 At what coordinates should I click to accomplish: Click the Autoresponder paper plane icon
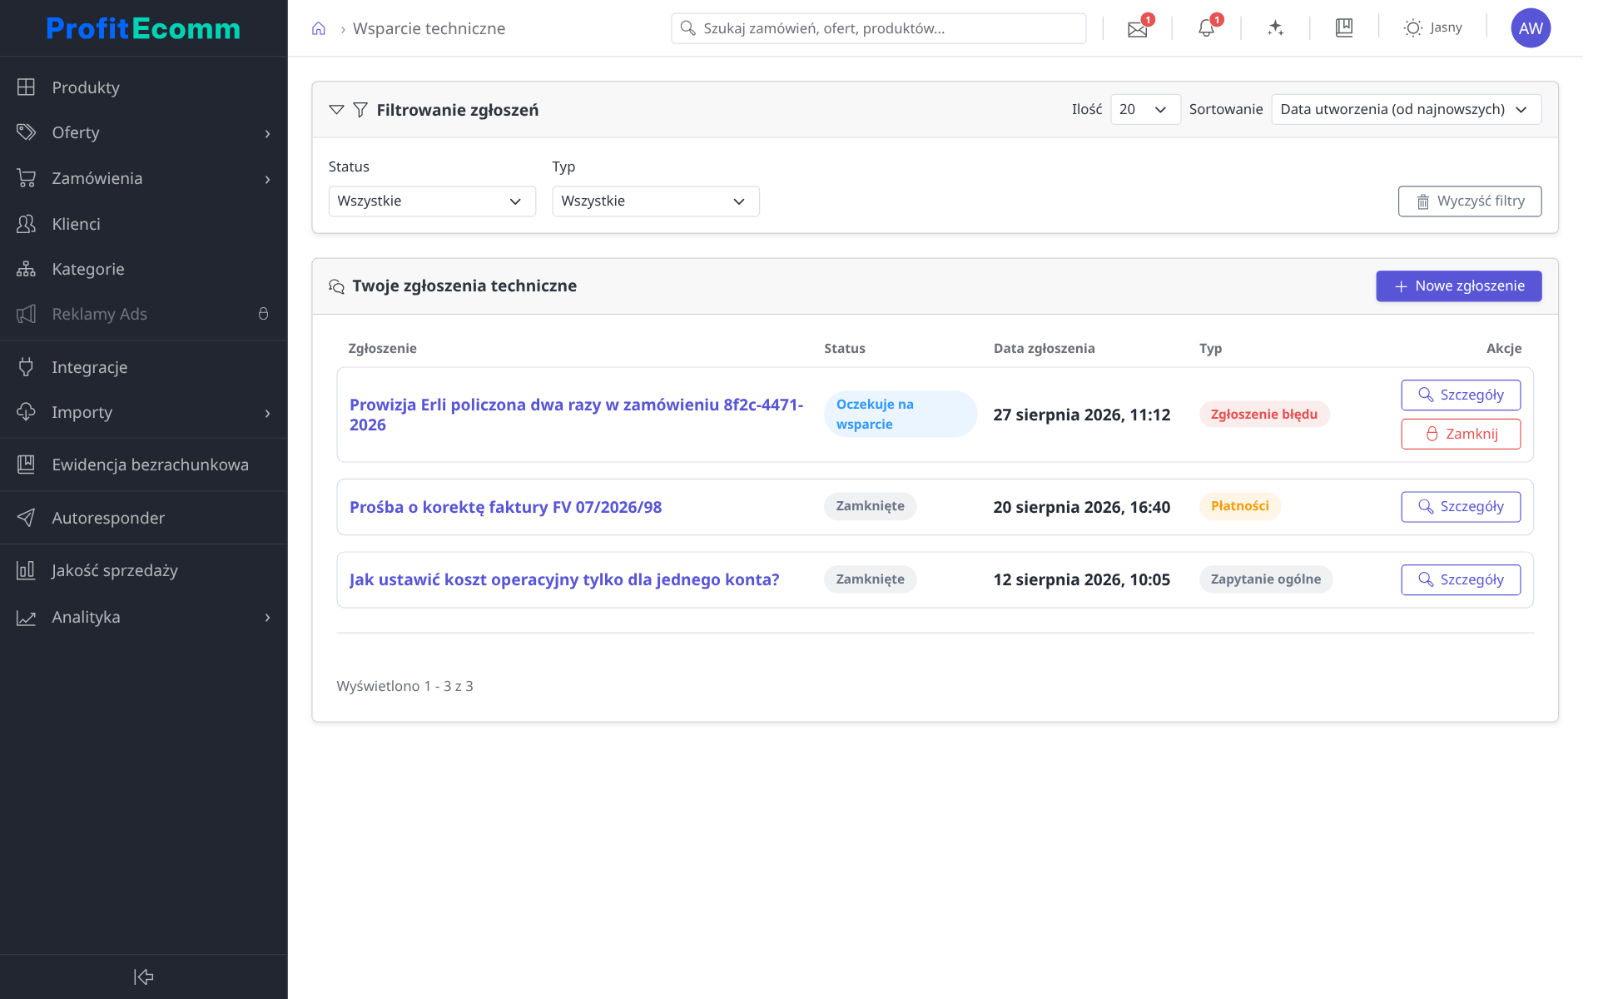(26, 518)
